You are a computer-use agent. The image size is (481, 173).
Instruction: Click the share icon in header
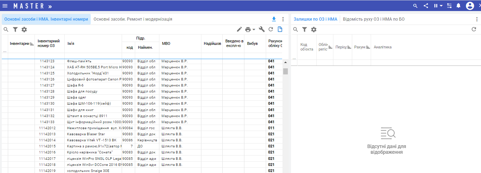[x=426, y=6]
